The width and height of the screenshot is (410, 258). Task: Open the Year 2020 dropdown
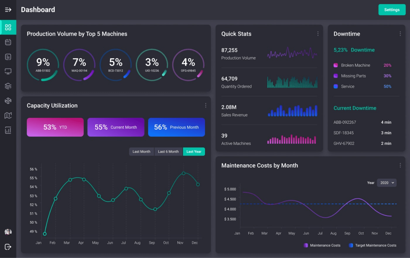(387, 183)
